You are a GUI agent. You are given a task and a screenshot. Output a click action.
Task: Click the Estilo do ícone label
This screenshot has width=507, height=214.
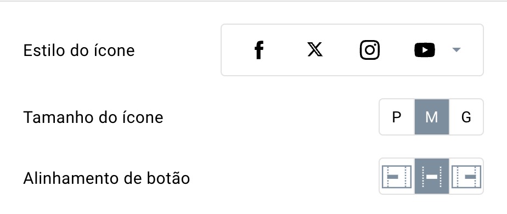(79, 50)
